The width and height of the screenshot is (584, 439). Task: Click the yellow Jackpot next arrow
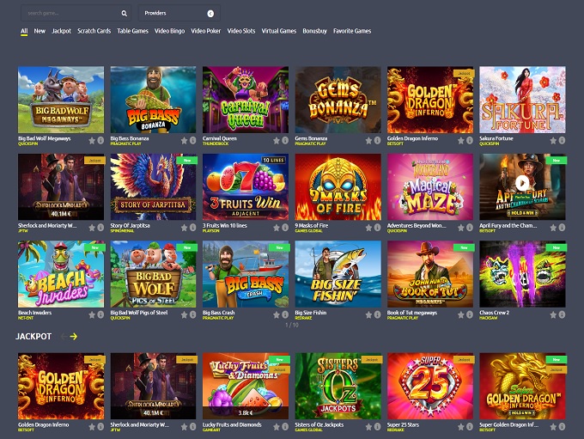tap(74, 336)
